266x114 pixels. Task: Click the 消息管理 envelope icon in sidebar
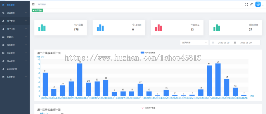(x=3, y=45)
